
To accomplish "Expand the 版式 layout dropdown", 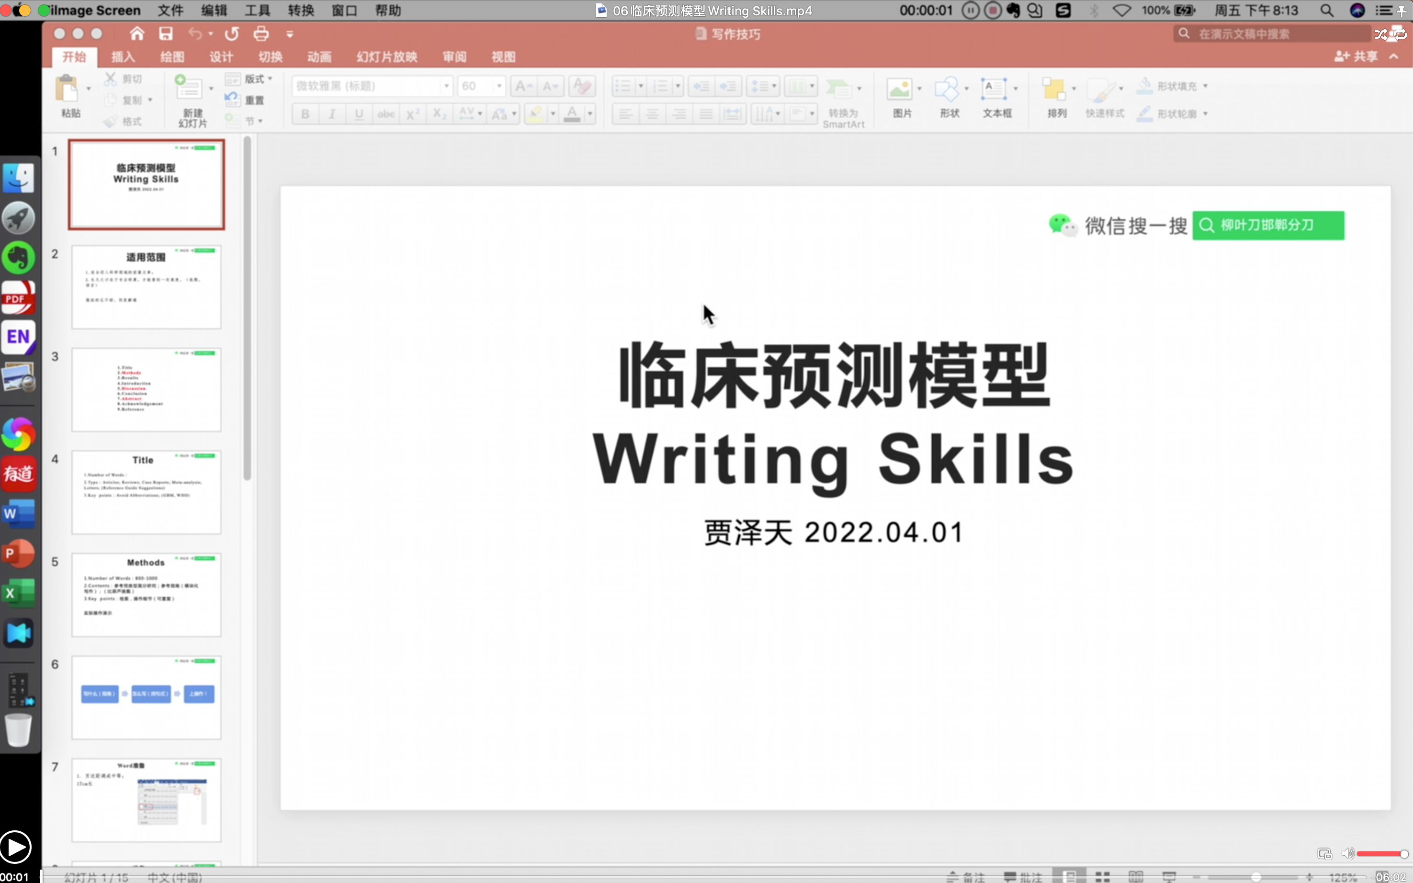I will click(271, 78).
